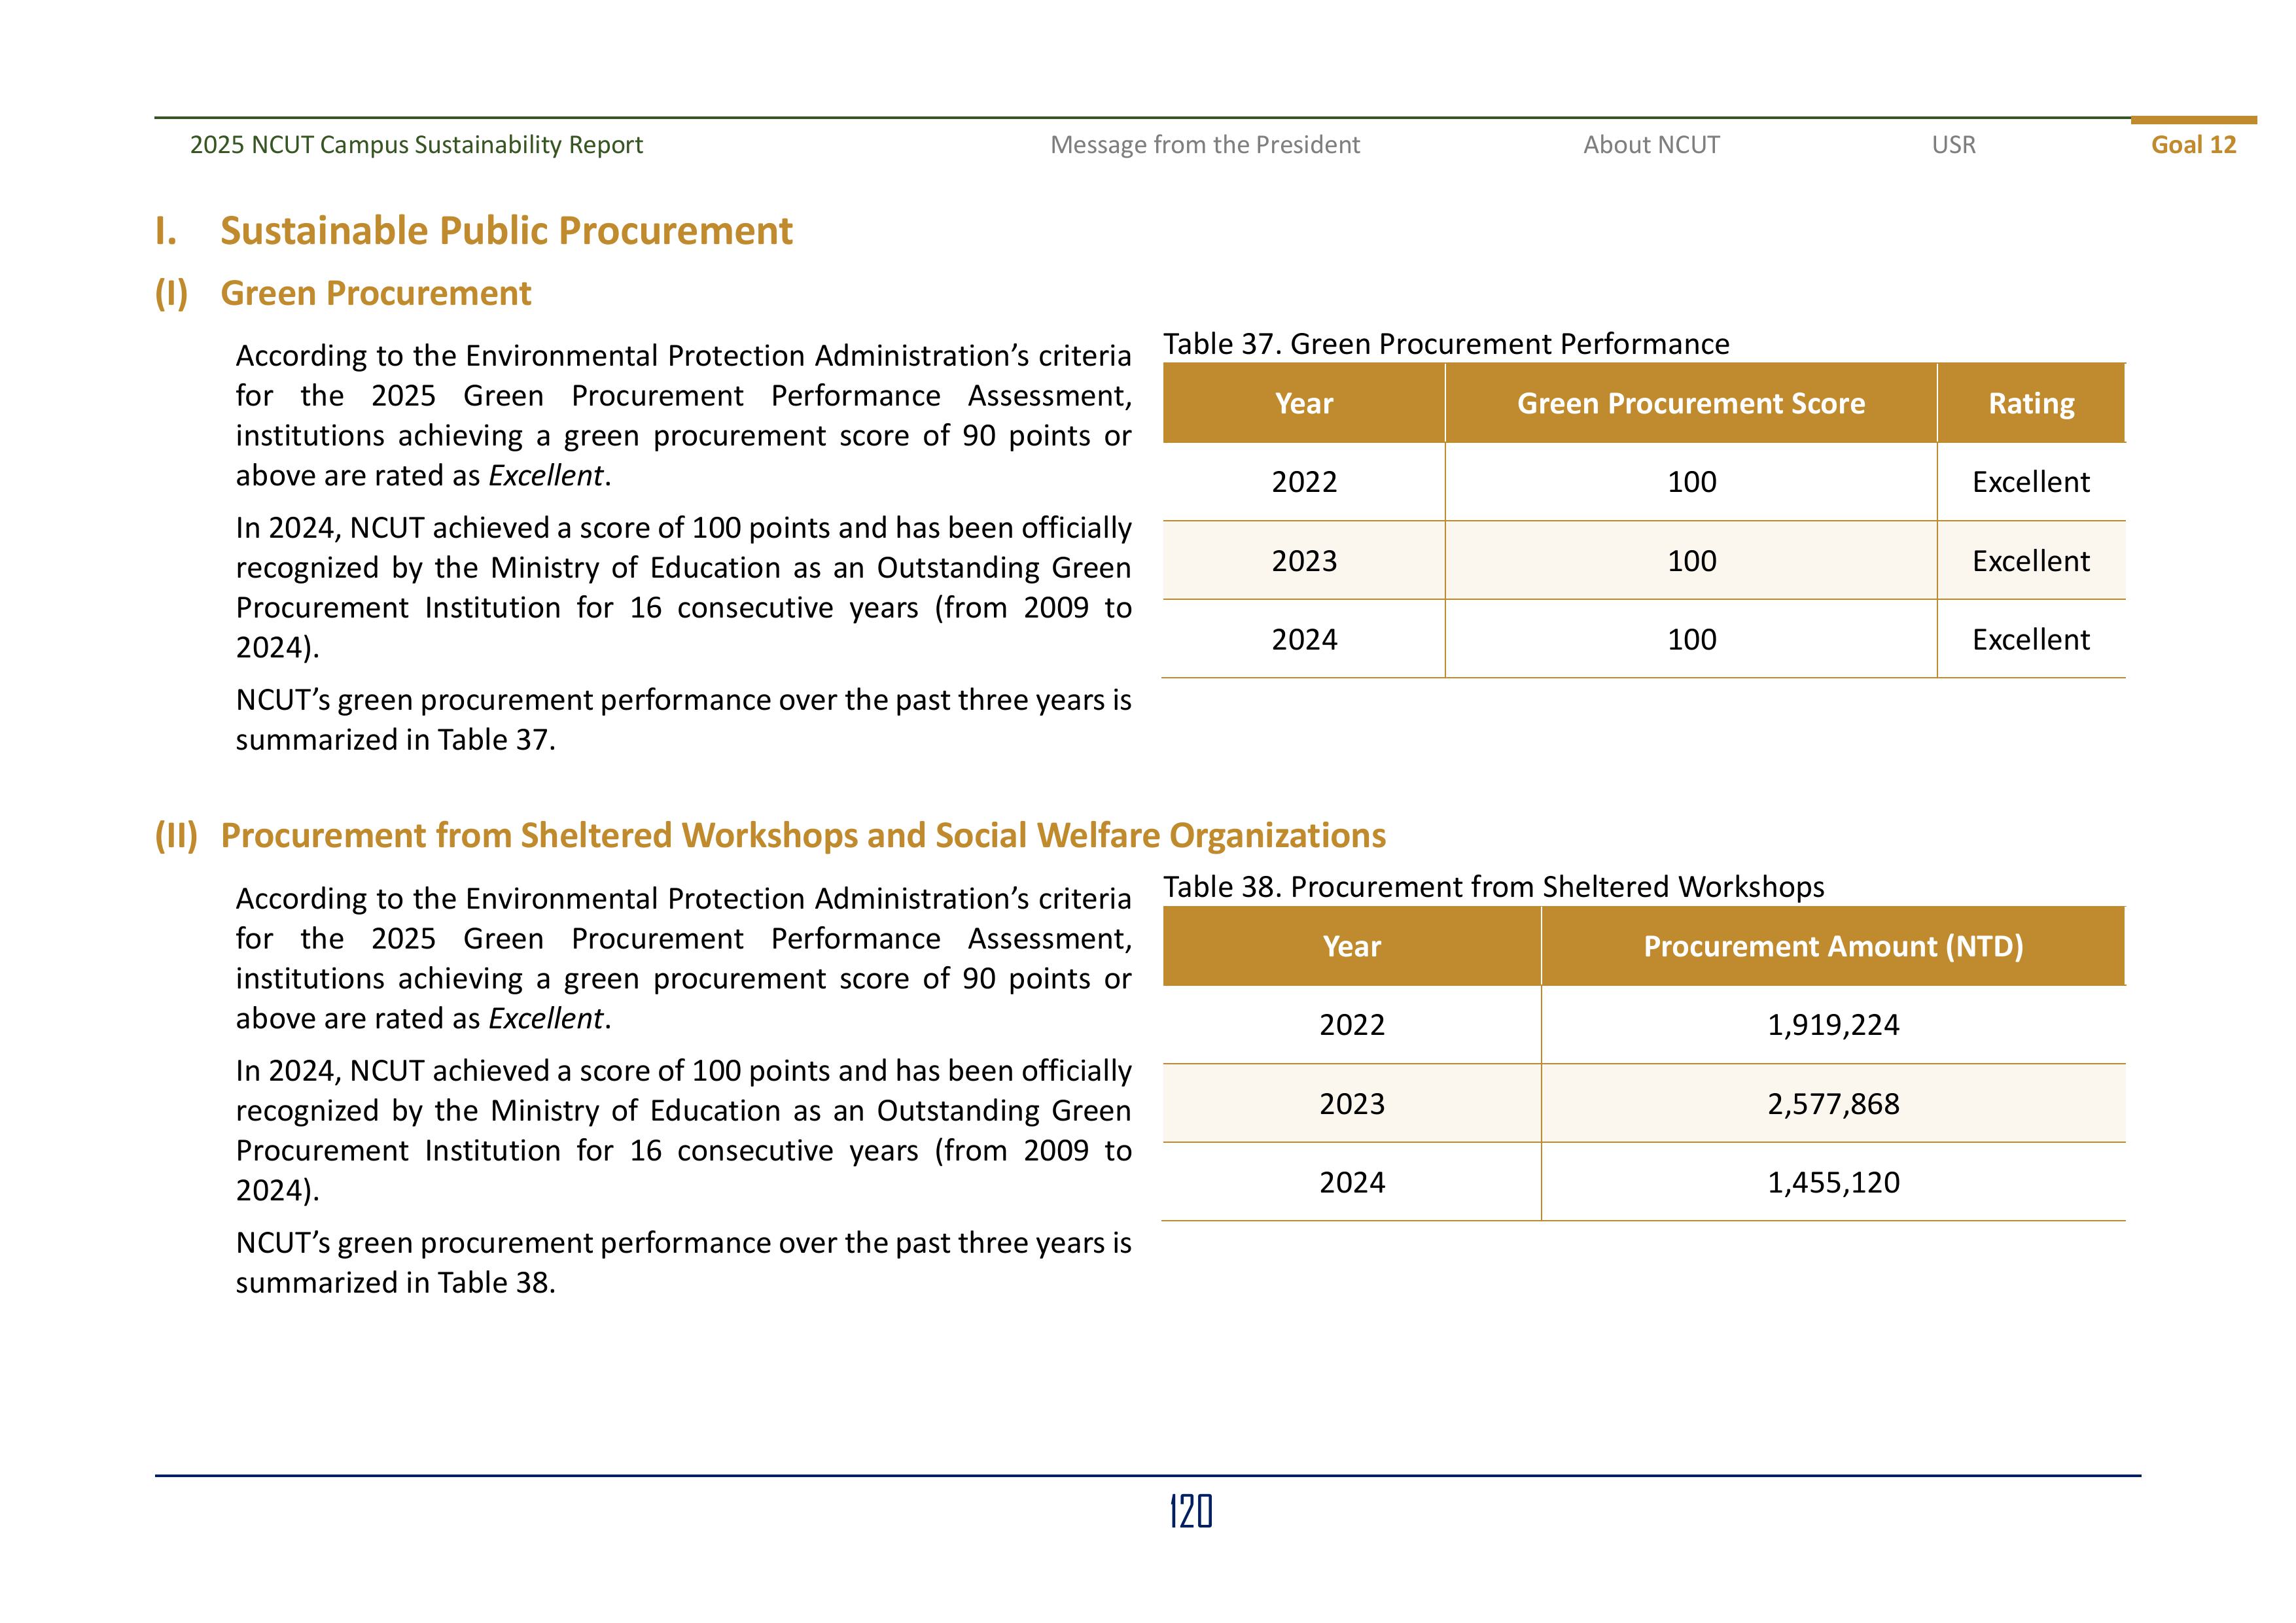The height and width of the screenshot is (1623, 2296).
Task: Click the Table 37 Green Procurement Performance caption
Action: tap(1445, 344)
